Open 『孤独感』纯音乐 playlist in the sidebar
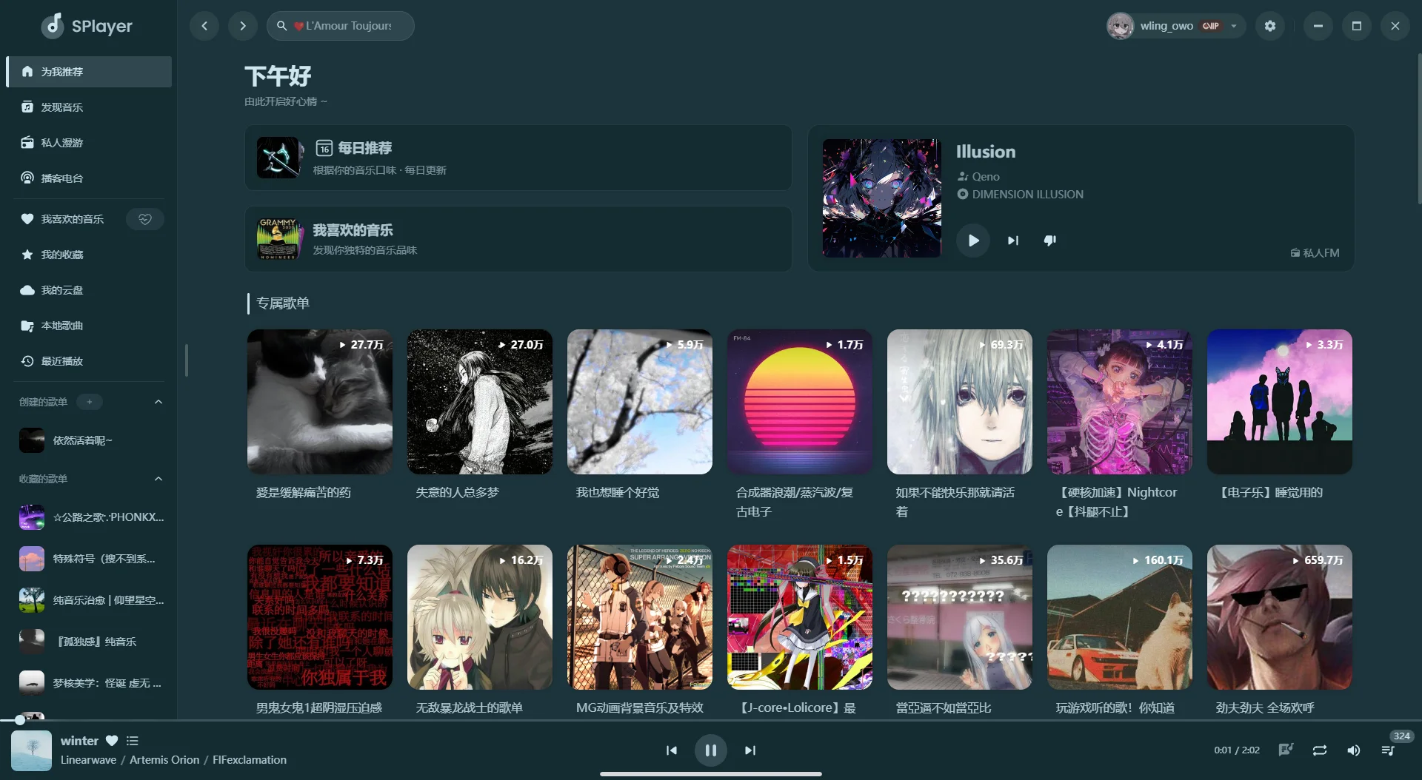This screenshot has height=780, width=1422. [x=89, y=642]
